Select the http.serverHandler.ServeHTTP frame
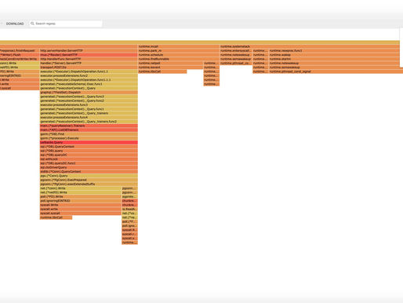The image size is (403, 303). click(x=89, y=50)
